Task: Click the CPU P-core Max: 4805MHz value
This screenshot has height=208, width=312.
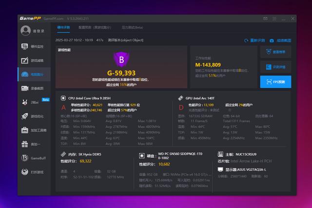Action: click(149, 127)
